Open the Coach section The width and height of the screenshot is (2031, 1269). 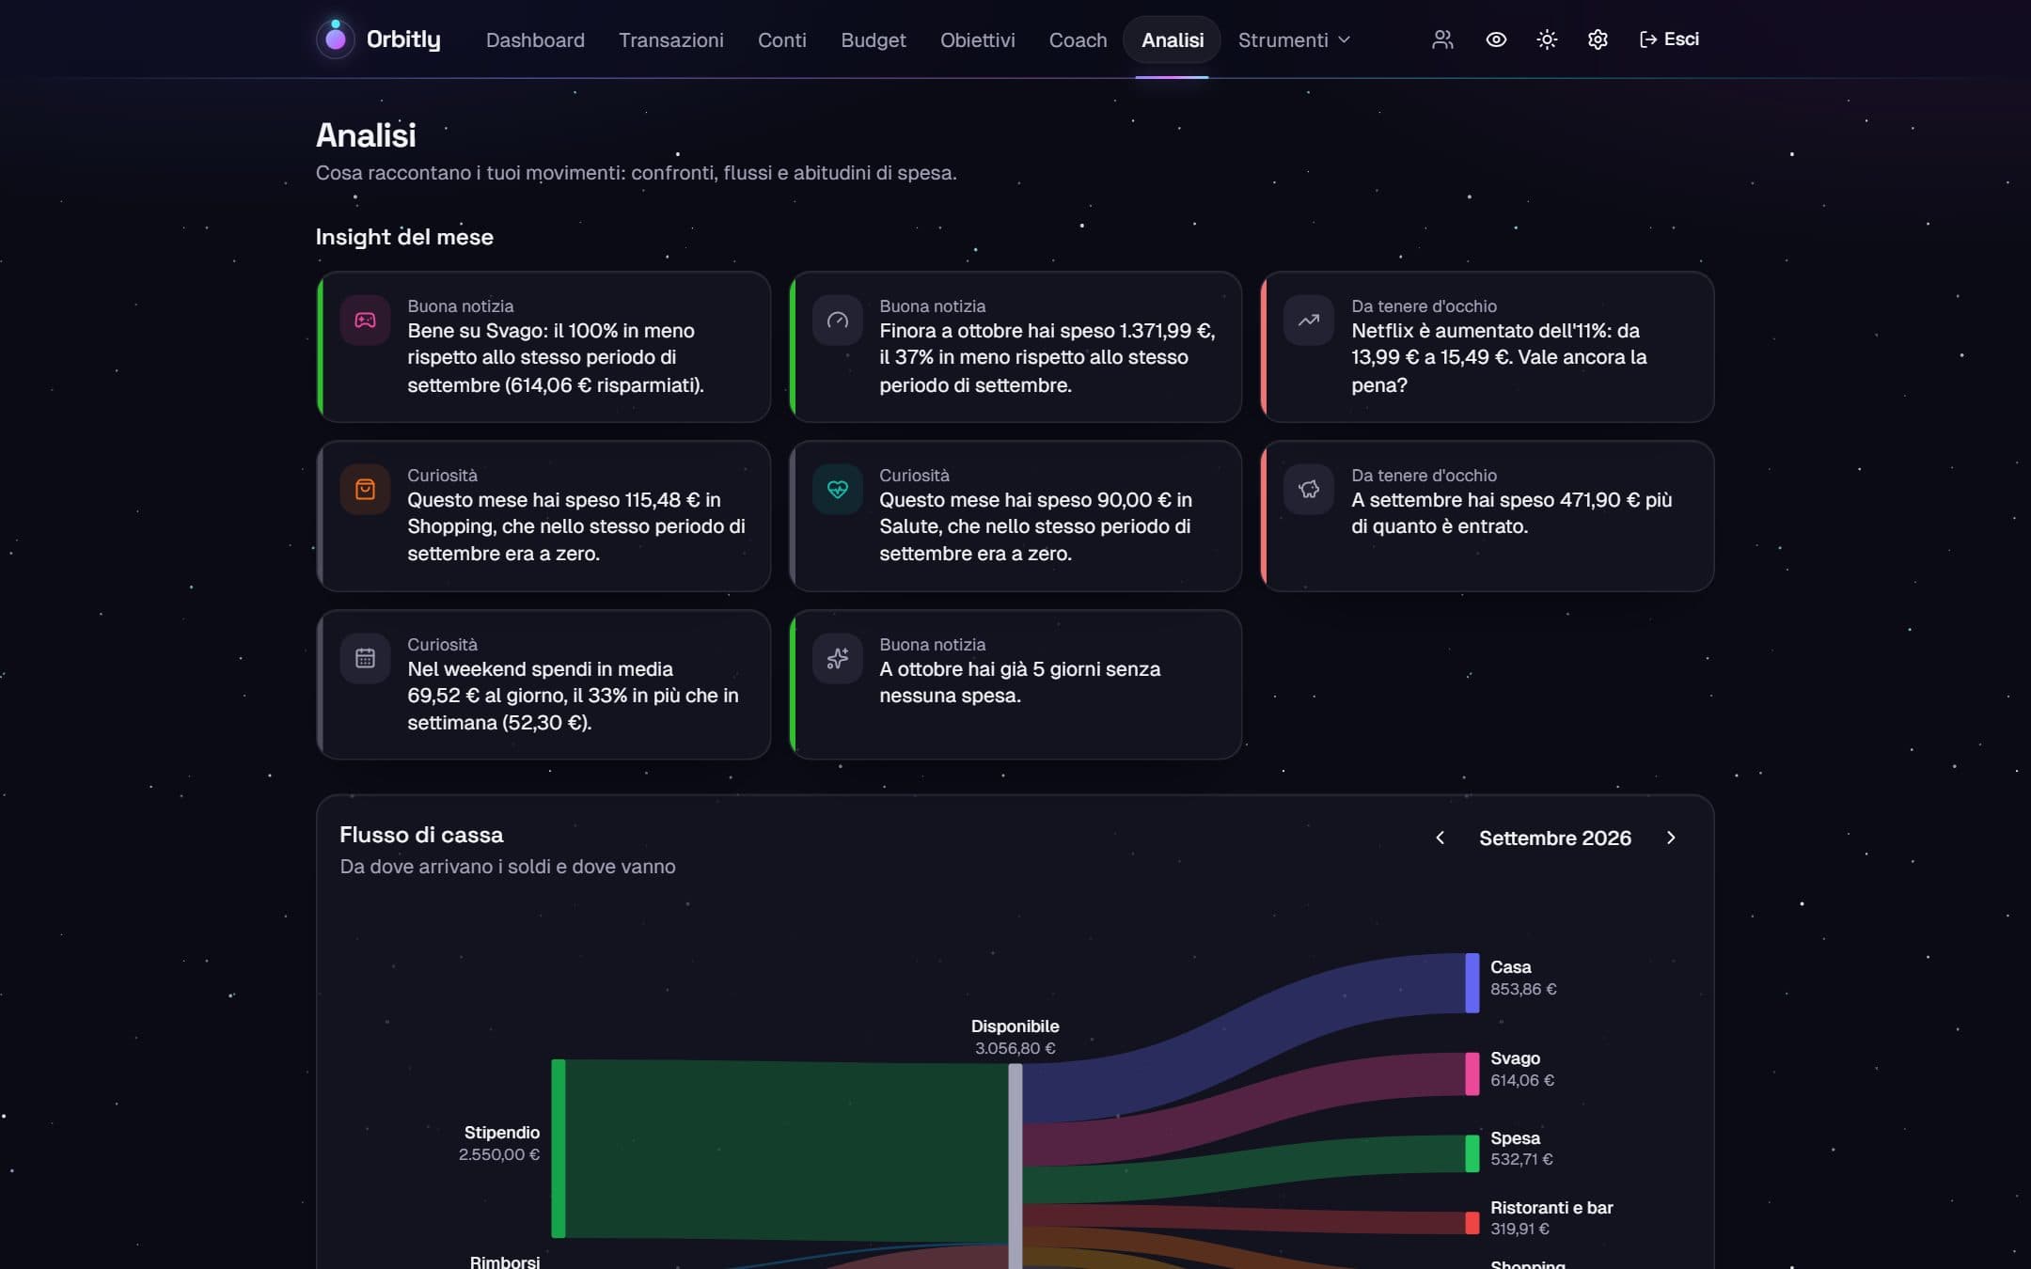pos(1078,39)
